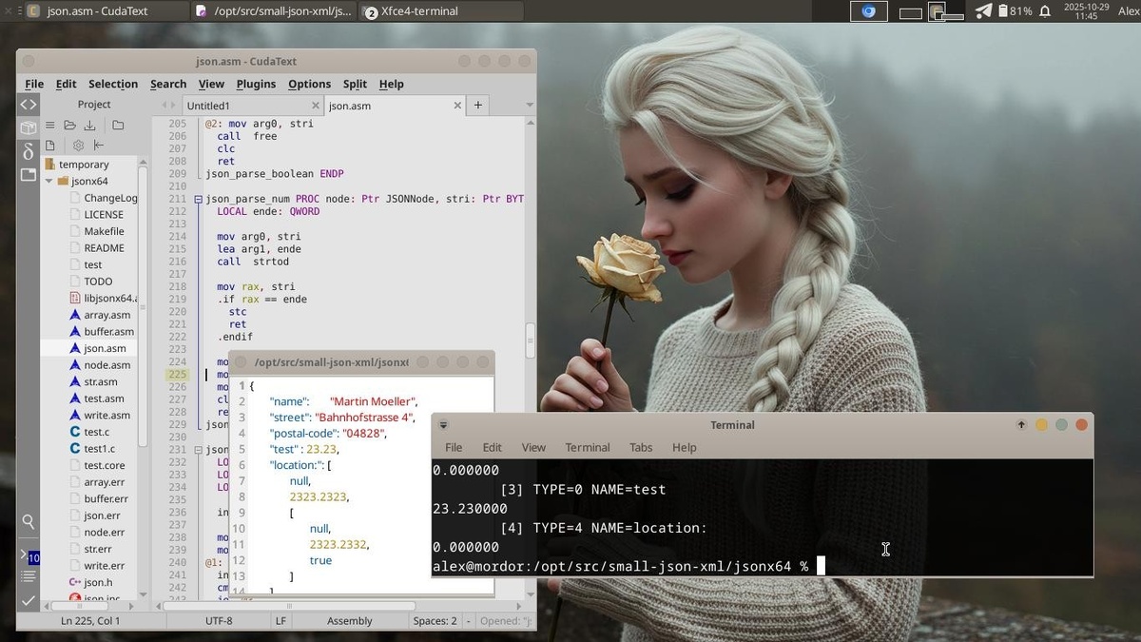The image size is (1141, 642).
Task: Click the editor vertical scrollbar thumb
Action: (x=531, y=341)
